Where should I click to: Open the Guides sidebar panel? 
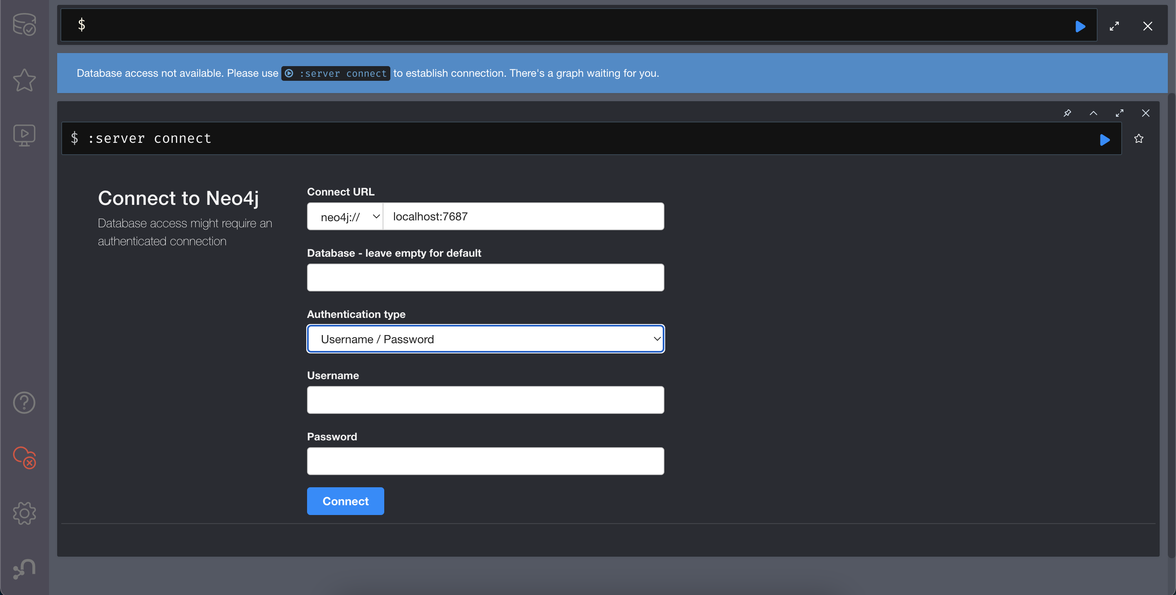24,135
